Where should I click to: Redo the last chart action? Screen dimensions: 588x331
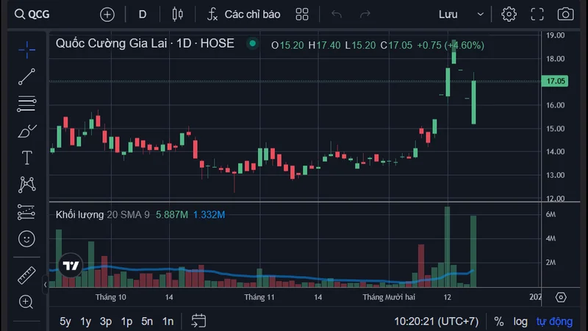365,14
